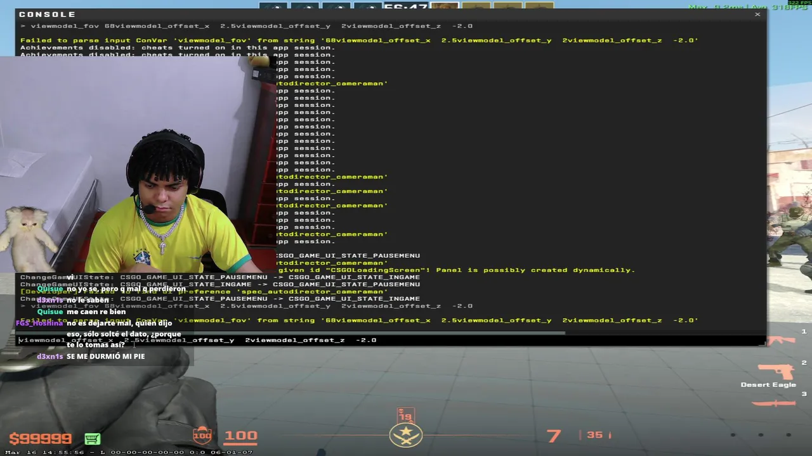The image size is (812, 456).
Task: Click chat message 'no le saben'
Action: click(x=88, y=300)
